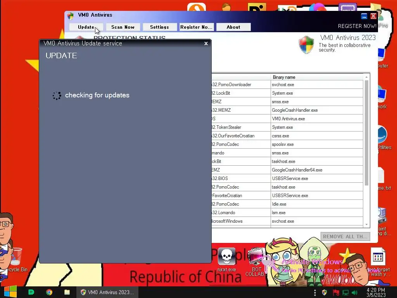Select the lsm.exe binary row

(317, 213)
